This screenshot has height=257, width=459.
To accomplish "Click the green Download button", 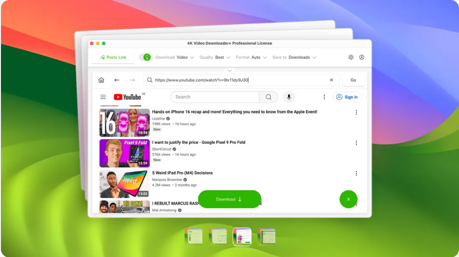I will [x=229, y=200].
